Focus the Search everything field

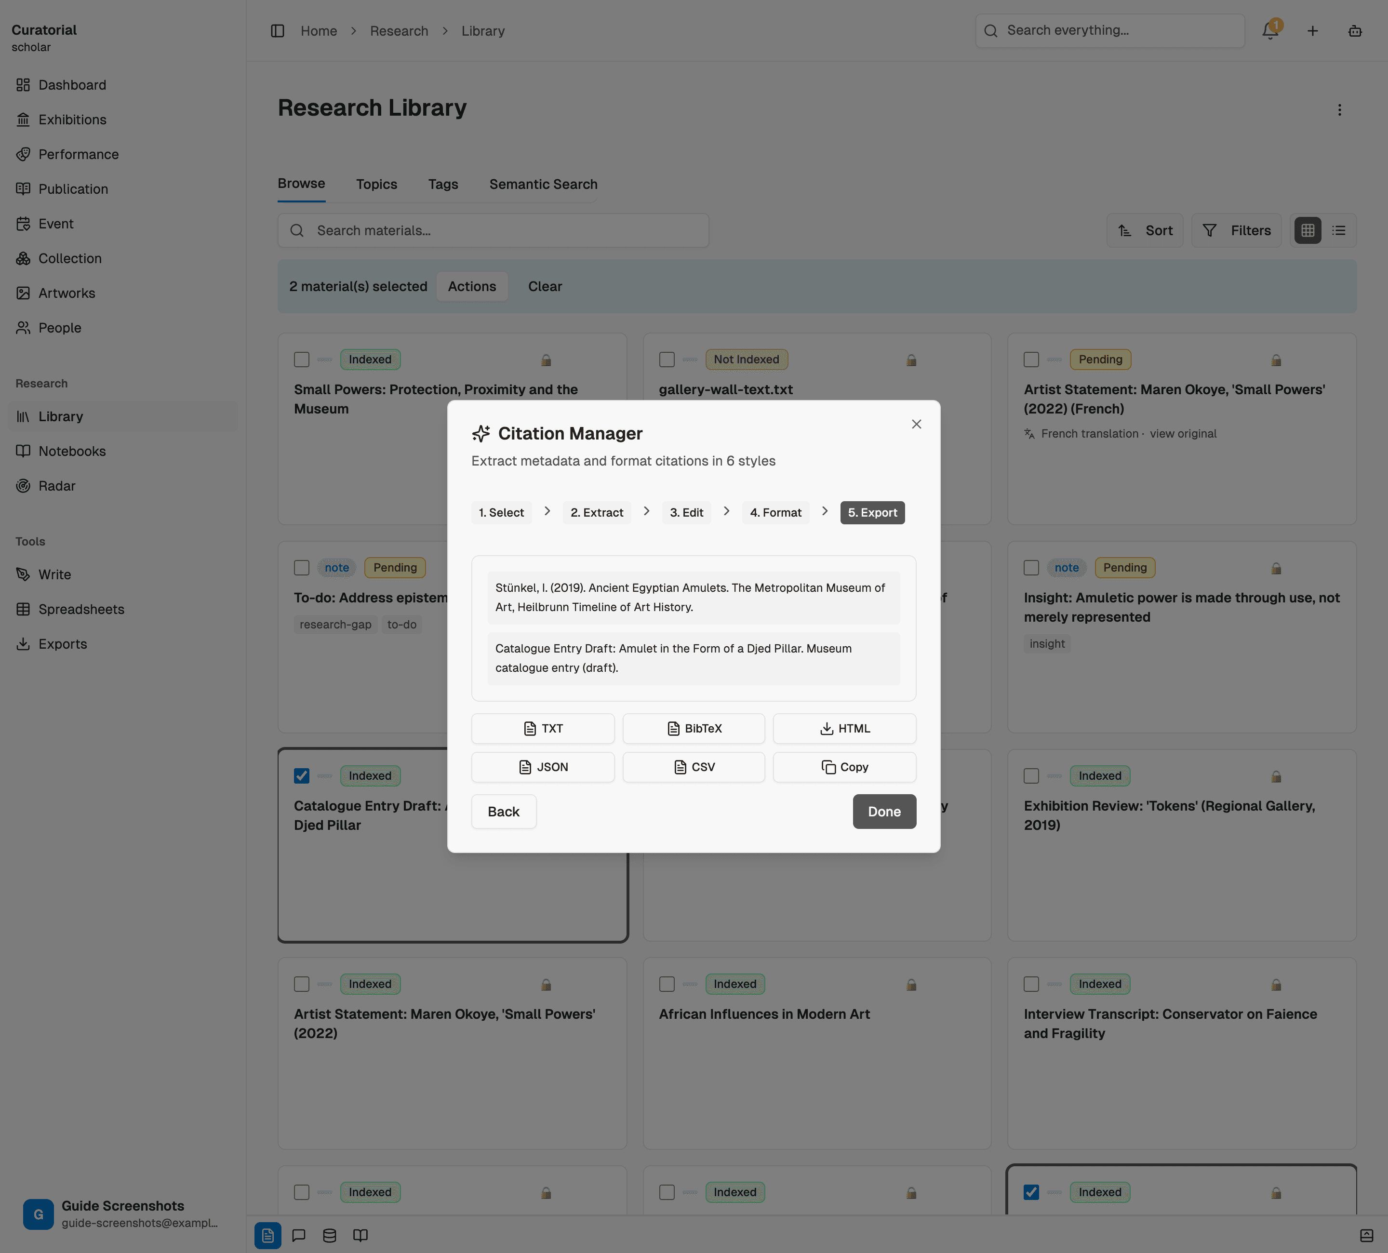(1110, 30)
